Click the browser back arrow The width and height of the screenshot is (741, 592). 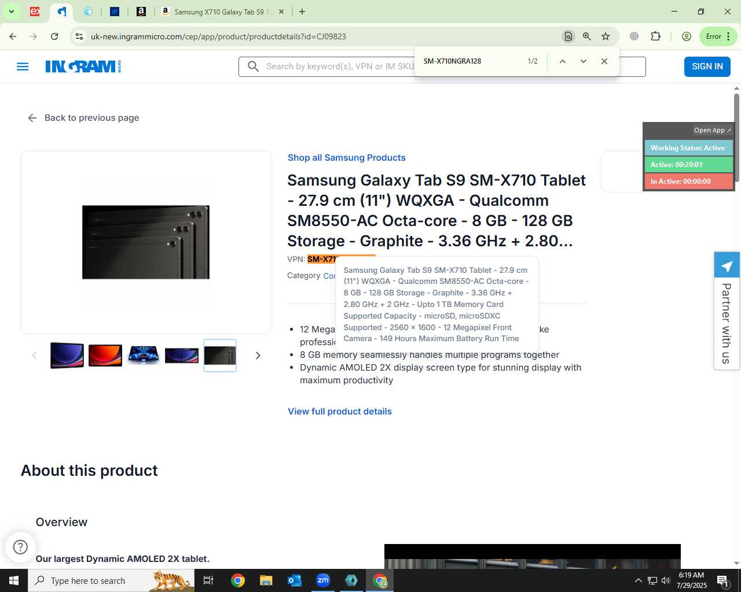(x=13, y=36)
